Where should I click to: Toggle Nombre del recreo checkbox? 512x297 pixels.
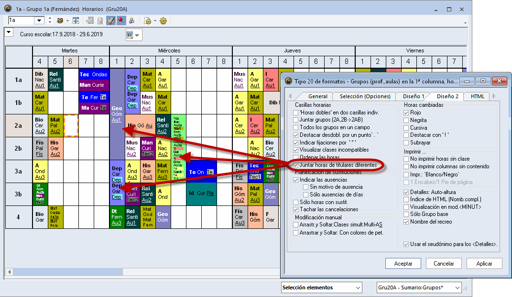point(406,222)
